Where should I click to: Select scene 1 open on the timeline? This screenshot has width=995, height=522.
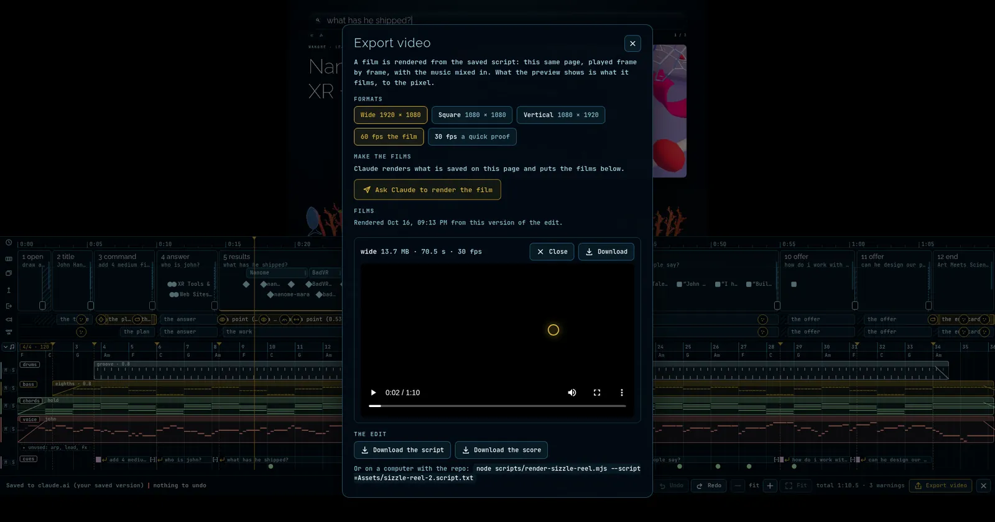(34, 280)
